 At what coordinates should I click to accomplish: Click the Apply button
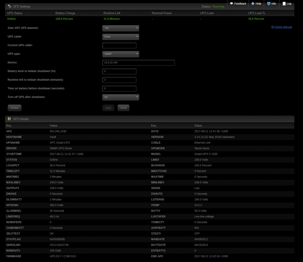108,108
